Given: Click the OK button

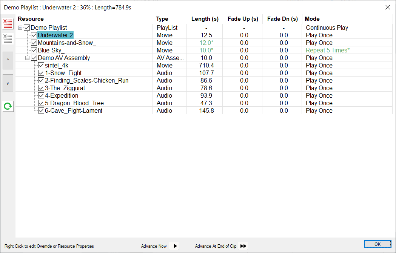Looking at the screenshot, I should pyautogui.click(x=378, y=244).
